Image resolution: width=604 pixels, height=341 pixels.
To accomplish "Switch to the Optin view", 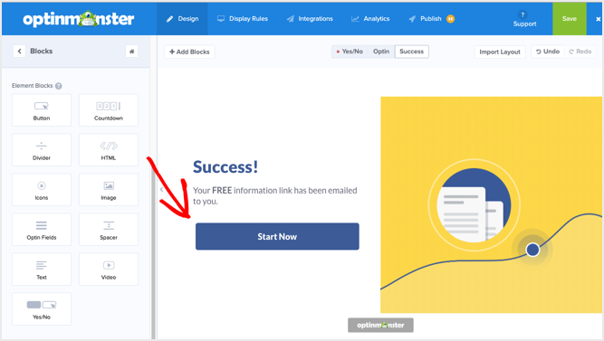I will pos(381,52).
